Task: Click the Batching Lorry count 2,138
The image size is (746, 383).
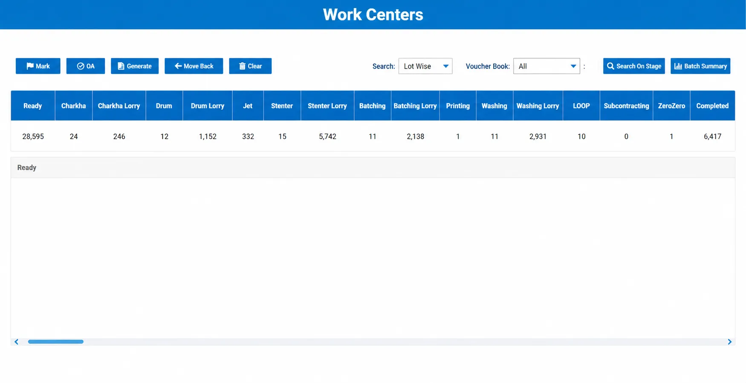Action: coord(416,136)
